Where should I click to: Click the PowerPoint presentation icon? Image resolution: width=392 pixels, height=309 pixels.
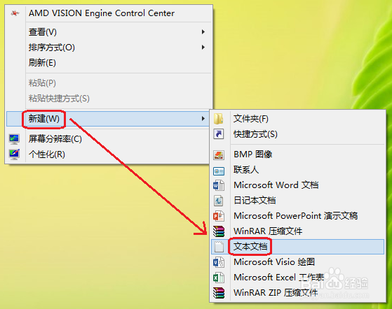coord(219,216)
